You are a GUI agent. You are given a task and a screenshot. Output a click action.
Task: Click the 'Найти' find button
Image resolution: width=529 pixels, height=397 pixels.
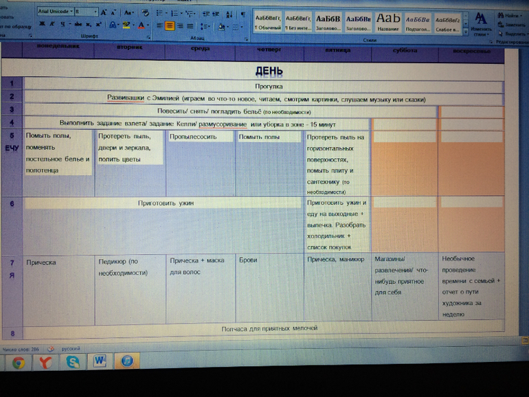coord(510,14)
